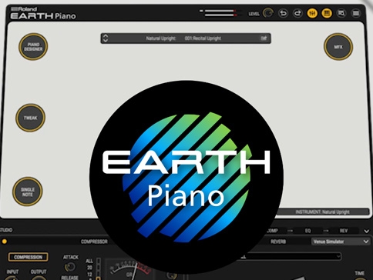
Task: Collapse the studio effects panel chevron
Action: point(367,231)
